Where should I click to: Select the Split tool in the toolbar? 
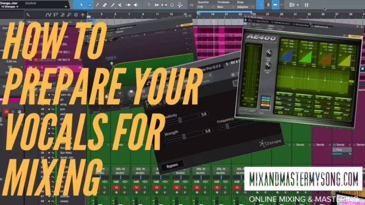[97, 5]
